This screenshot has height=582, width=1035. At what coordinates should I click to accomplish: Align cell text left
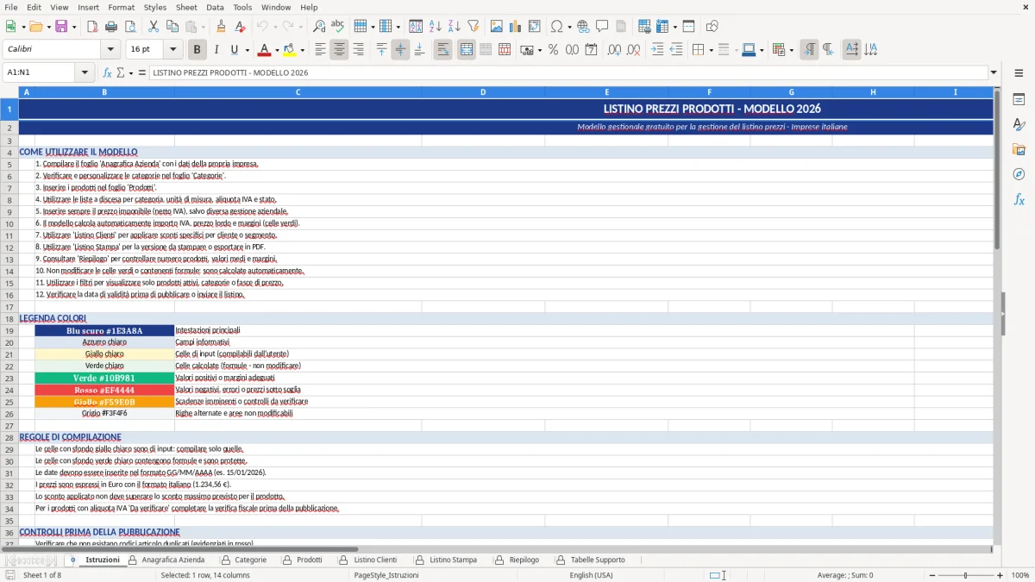point(320,50)
